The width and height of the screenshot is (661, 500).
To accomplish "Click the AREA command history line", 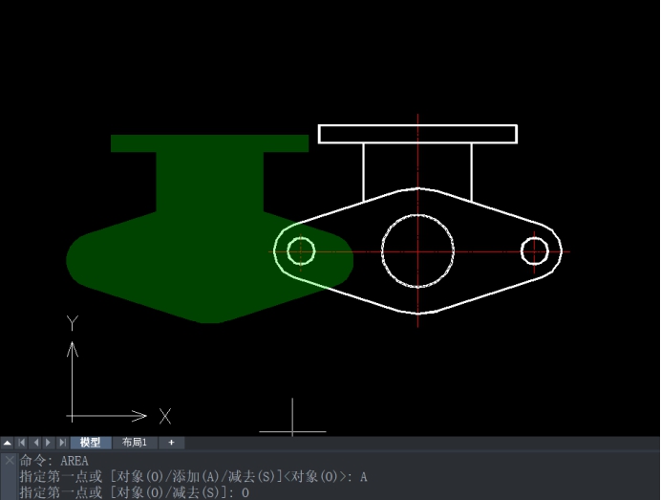I will tap(54, 461).
